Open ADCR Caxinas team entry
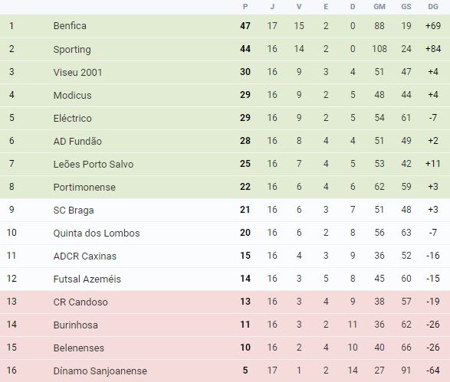 point(85,256)
